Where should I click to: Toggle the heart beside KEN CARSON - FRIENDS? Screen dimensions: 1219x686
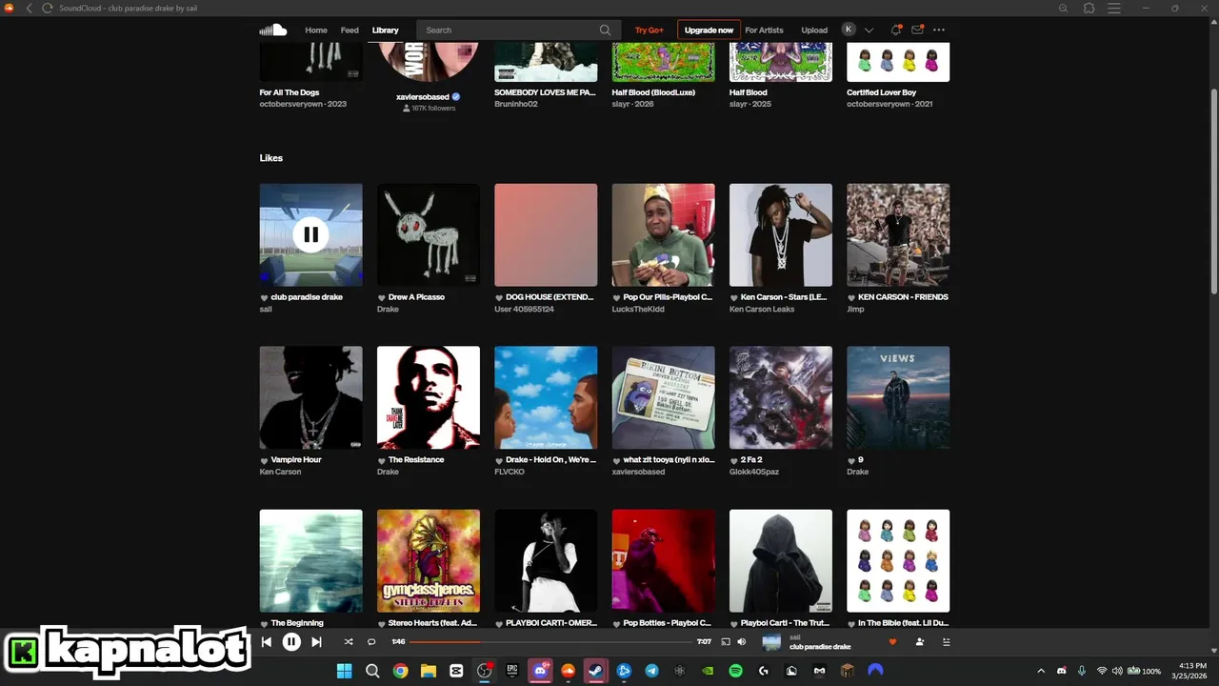[x=850, y=297]
